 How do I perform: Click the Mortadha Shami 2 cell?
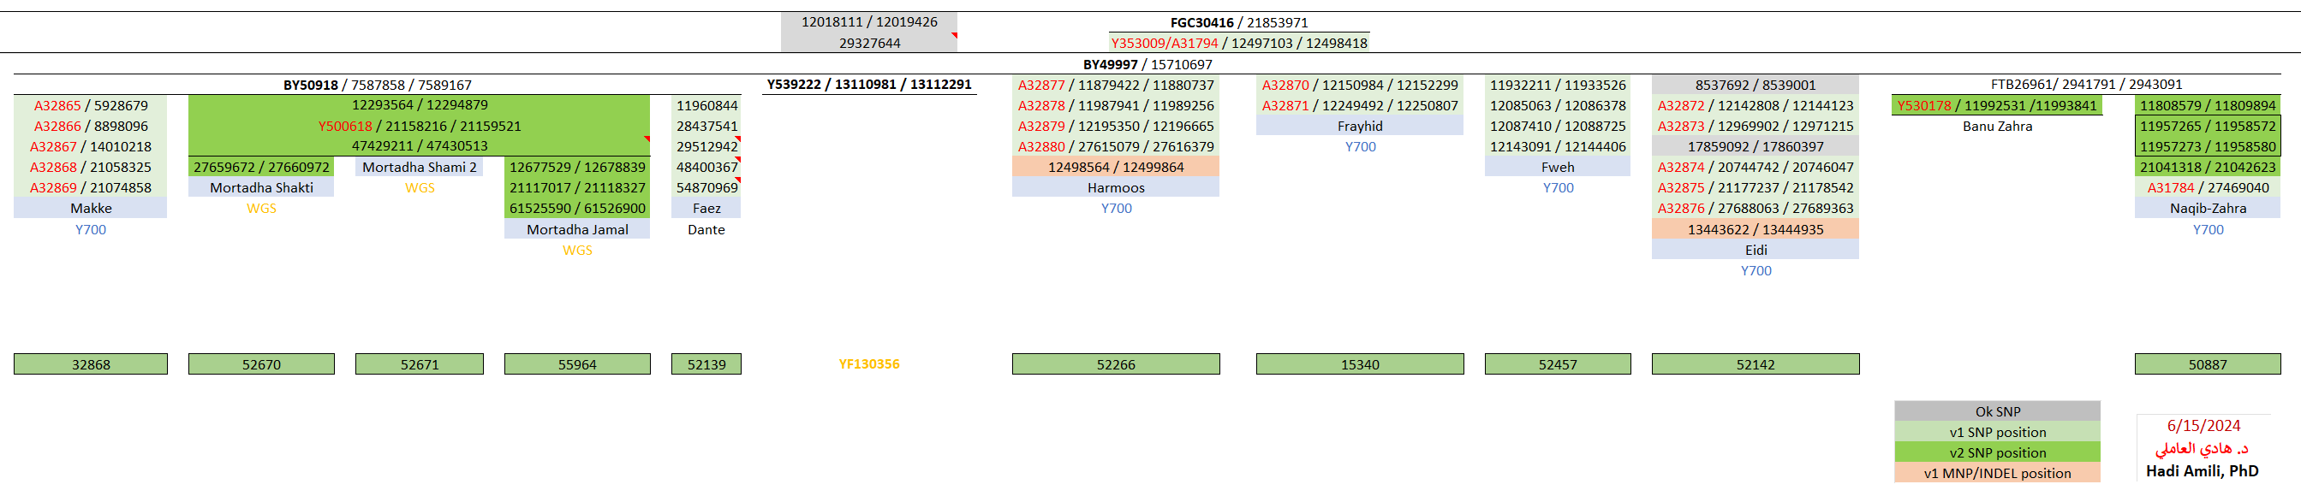(x=419, y=167)
